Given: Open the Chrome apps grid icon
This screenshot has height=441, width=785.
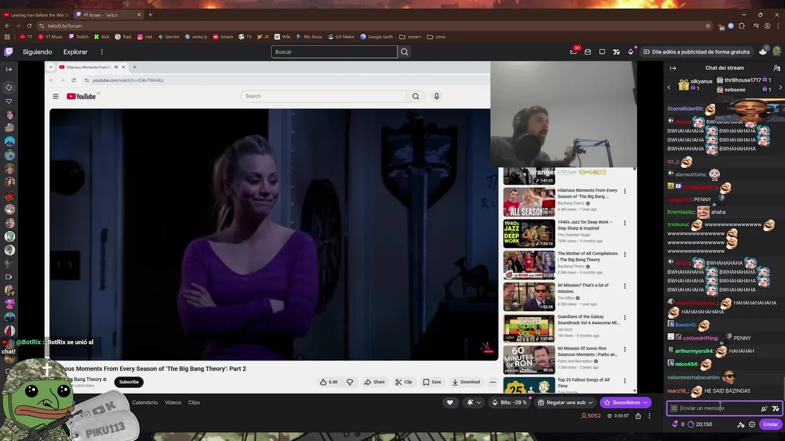Looking at the screenshot, I should [7, 37].
